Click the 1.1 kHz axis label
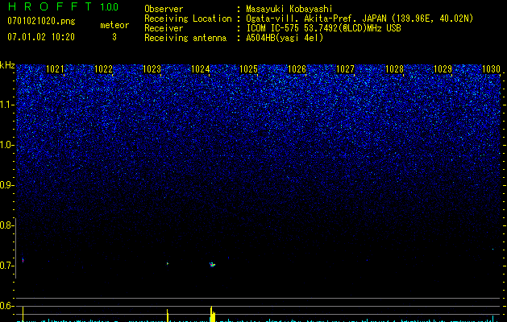 click(x=6, y=105)
